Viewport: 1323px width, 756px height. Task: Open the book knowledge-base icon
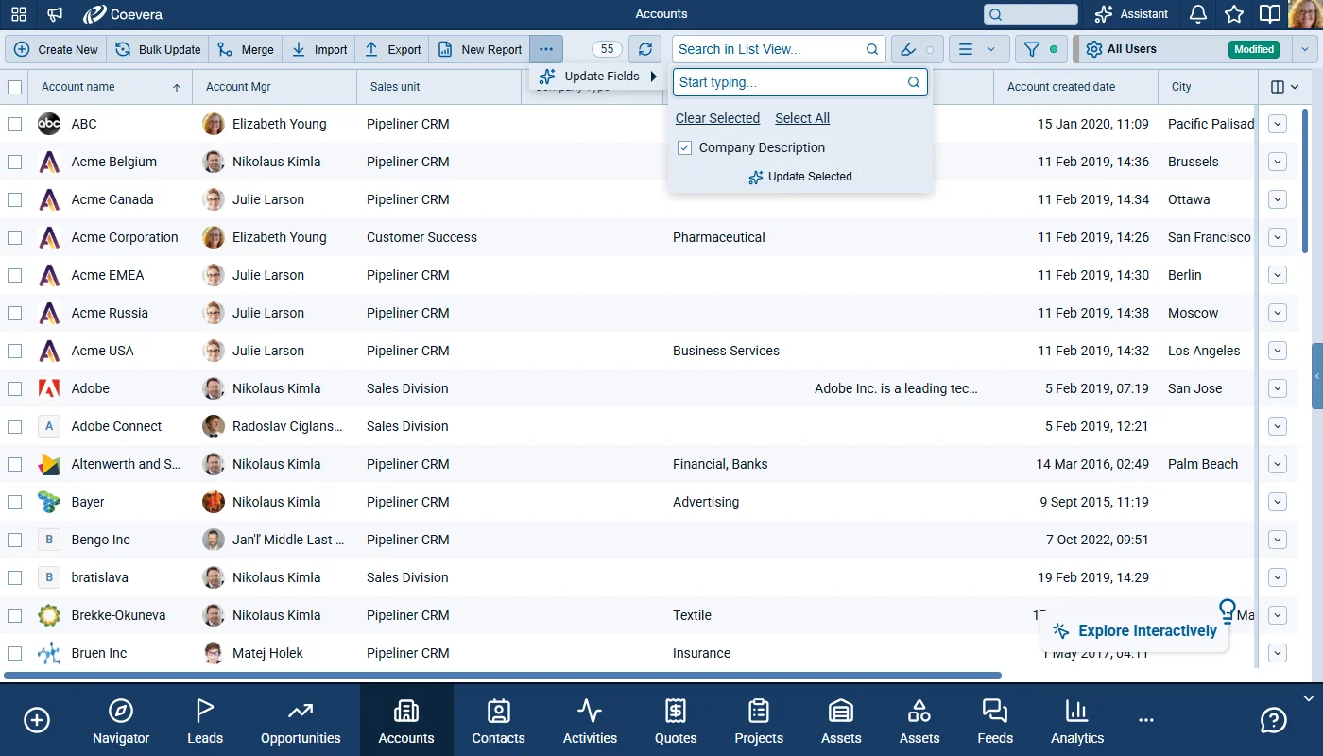(1270, 14)
